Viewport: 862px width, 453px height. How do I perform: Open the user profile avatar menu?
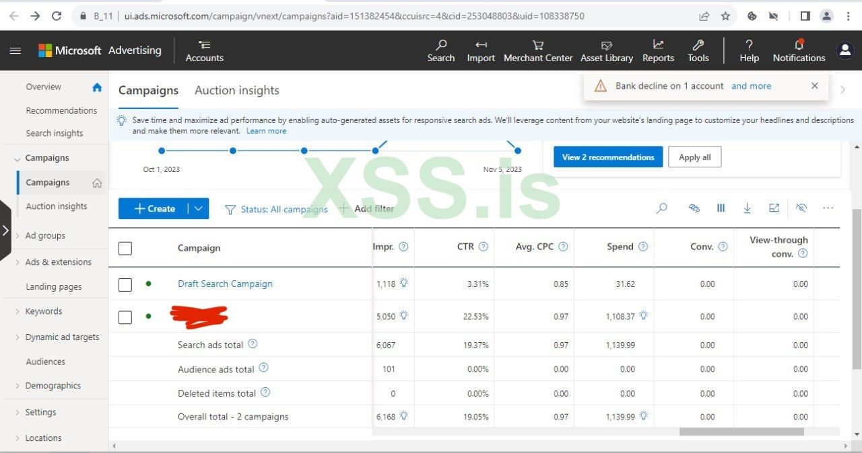coord(844,50)
